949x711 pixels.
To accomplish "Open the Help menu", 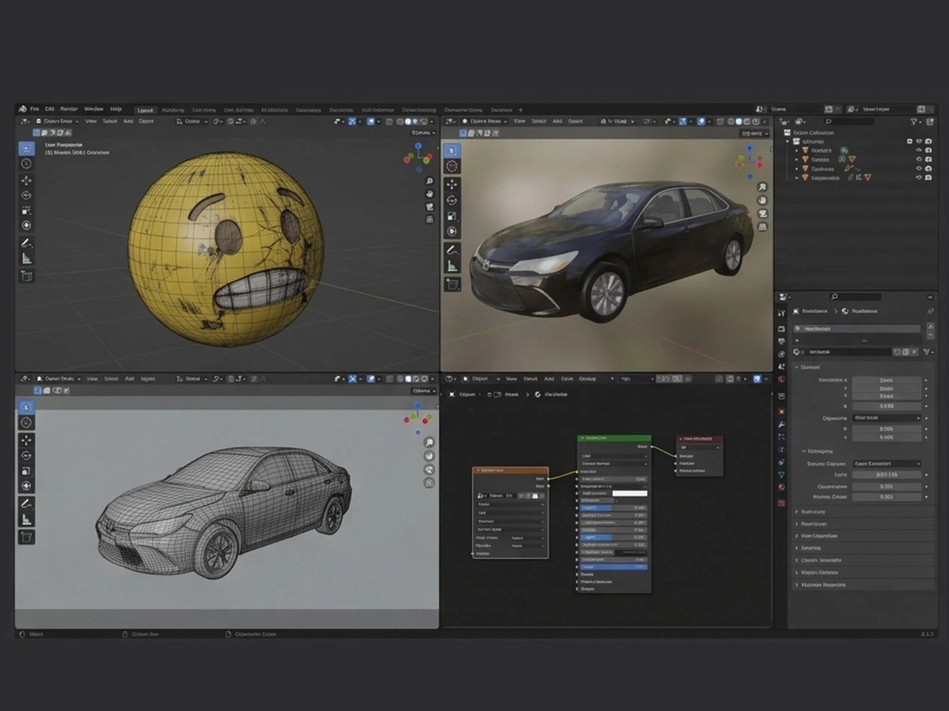I will click(x=116, y=109).
